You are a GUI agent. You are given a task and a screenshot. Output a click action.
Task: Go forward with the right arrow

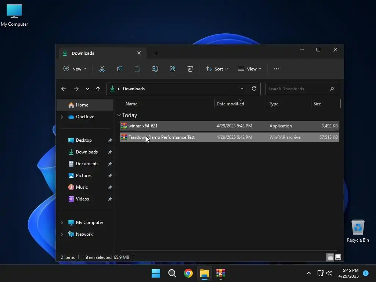(x=76, y=89)
